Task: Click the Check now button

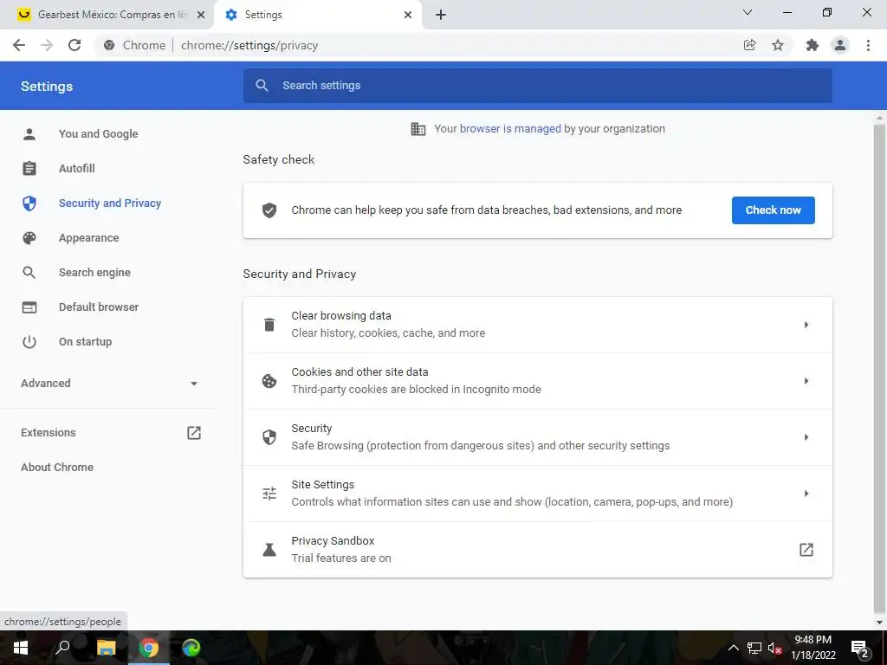Action: (x=774, y=210)
